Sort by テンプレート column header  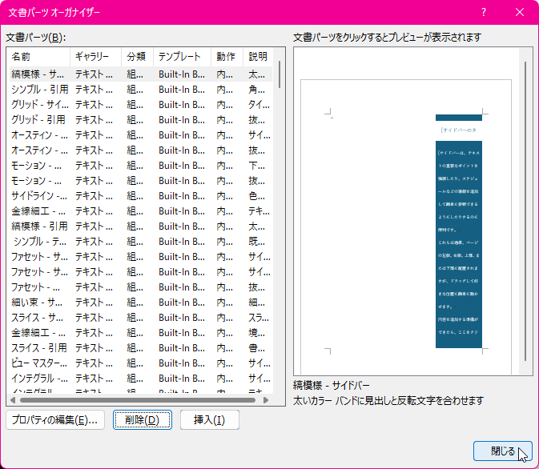tap(182, 57)
